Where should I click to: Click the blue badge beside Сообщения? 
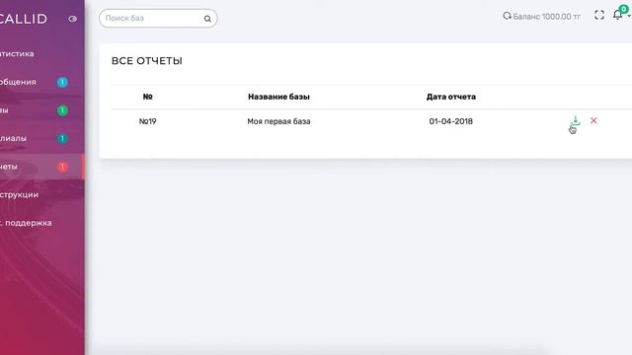coord(62,82)
